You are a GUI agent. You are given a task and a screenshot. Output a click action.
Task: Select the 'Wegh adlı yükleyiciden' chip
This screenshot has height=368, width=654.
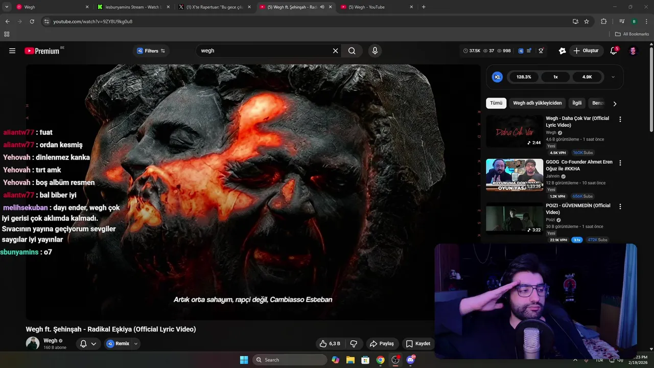pos(537,103)
